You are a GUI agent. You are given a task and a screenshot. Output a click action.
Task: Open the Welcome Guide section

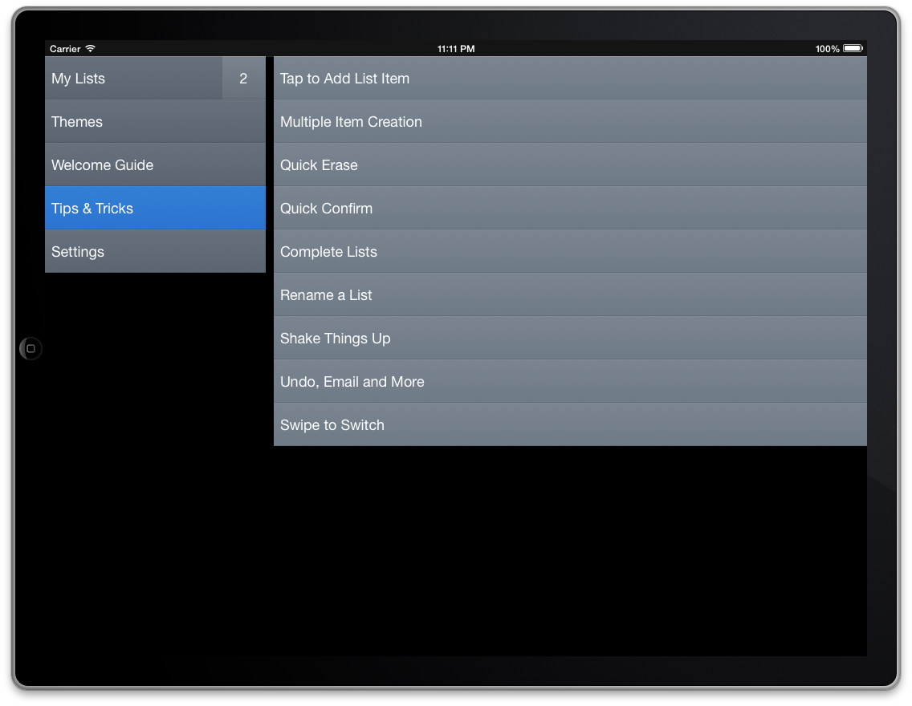coord(155,165)
